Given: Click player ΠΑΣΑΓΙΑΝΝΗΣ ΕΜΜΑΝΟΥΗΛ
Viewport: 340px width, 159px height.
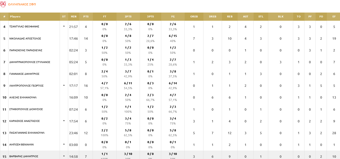Looking at the screenshot, I should pos(27,133).
